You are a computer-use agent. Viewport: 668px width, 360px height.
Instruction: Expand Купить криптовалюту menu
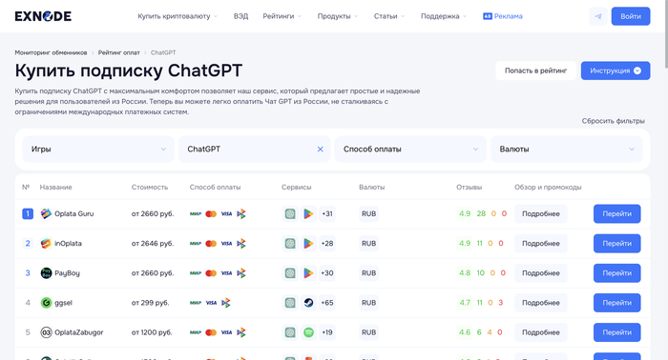177,16
